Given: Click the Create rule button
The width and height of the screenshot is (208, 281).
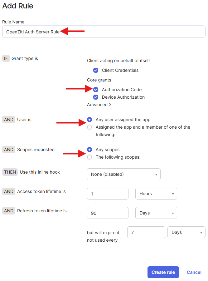Looking at the screenshot, I should [x=163, y=272].
